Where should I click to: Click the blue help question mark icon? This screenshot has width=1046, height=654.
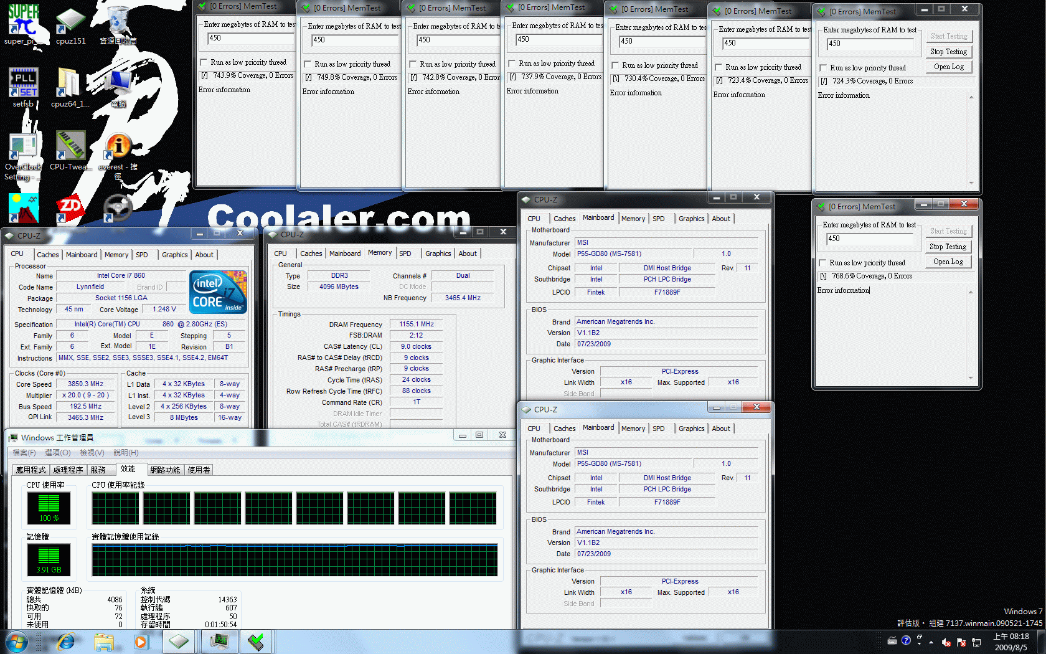tap(906, 640)
